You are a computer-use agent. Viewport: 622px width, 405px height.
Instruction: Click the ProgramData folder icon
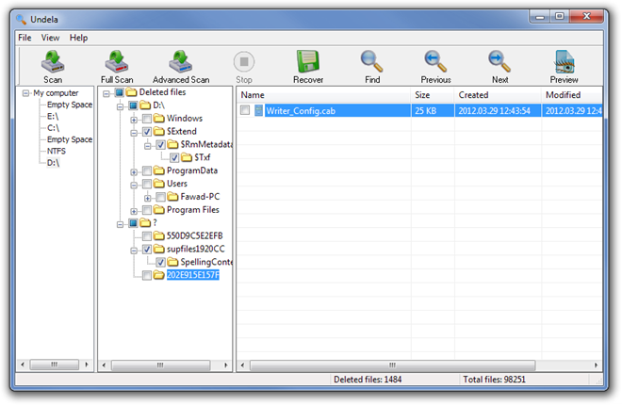tap(159, 170)
